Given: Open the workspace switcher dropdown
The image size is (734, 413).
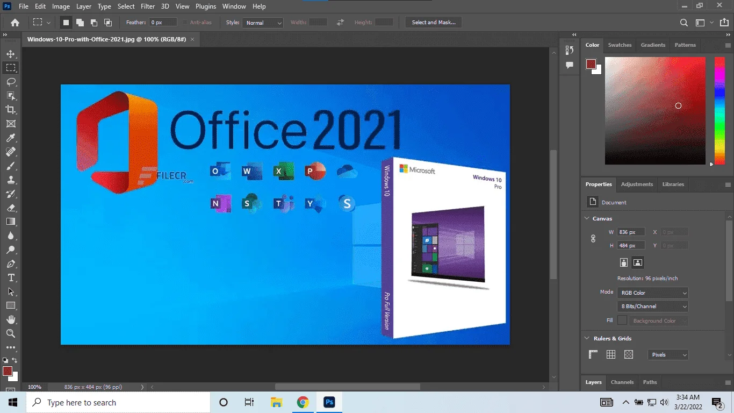Looking at the screenshot, I should 704,23.
